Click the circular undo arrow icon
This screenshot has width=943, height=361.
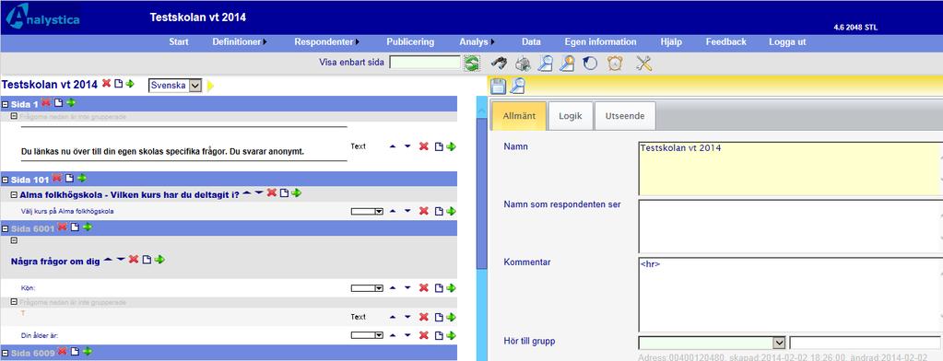pyautogui.click(x=590, y=63)
